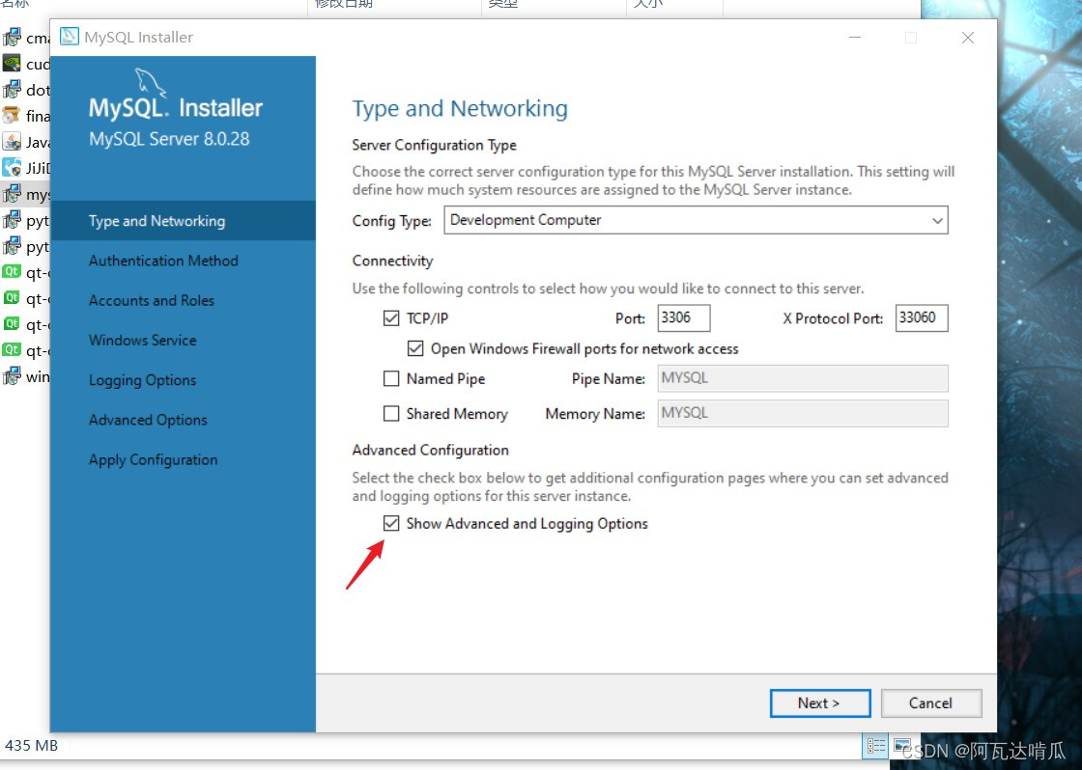This screenshot has height=770, width=1082.
Task: Uncheck the TCP/IP checkbox
Action: [391, 317]
